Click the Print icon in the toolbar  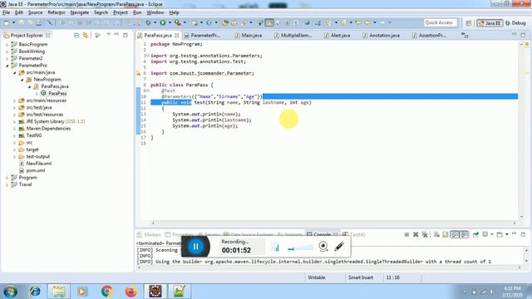point(39,22)
